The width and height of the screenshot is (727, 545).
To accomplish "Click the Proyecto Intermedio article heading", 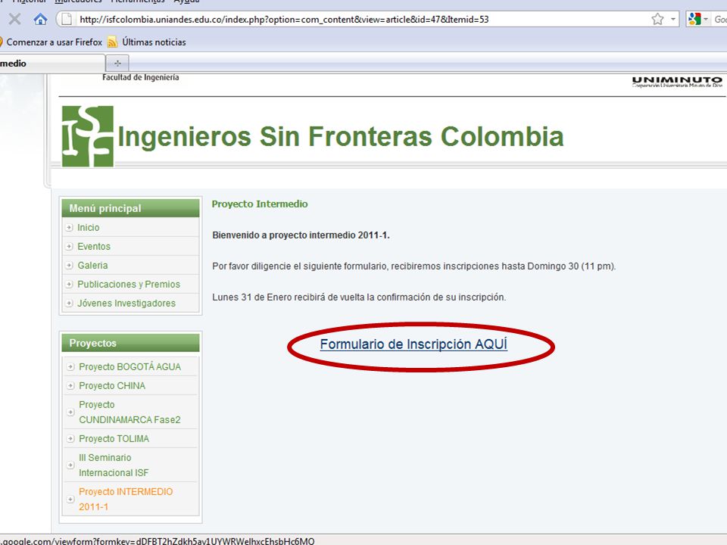I will click(260, 204).
